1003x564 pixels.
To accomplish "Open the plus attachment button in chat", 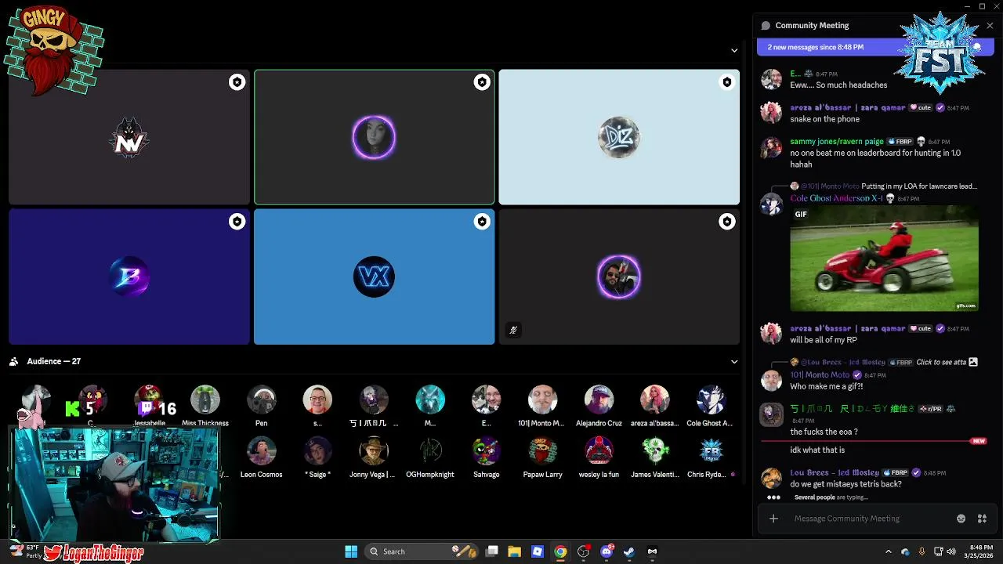I will click(x=773, y=519).
